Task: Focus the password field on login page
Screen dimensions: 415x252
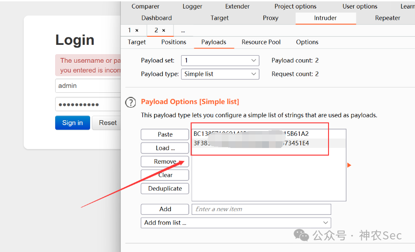Action: tap(88, 104)
